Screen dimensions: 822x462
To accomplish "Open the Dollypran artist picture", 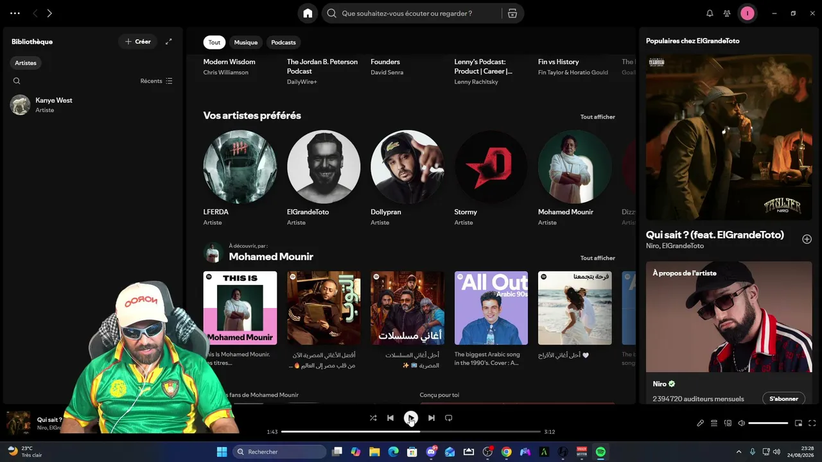I will point(407,167).
